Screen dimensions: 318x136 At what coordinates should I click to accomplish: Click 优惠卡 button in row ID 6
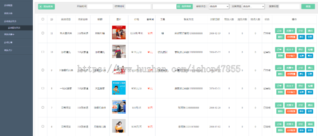point(290,124)
